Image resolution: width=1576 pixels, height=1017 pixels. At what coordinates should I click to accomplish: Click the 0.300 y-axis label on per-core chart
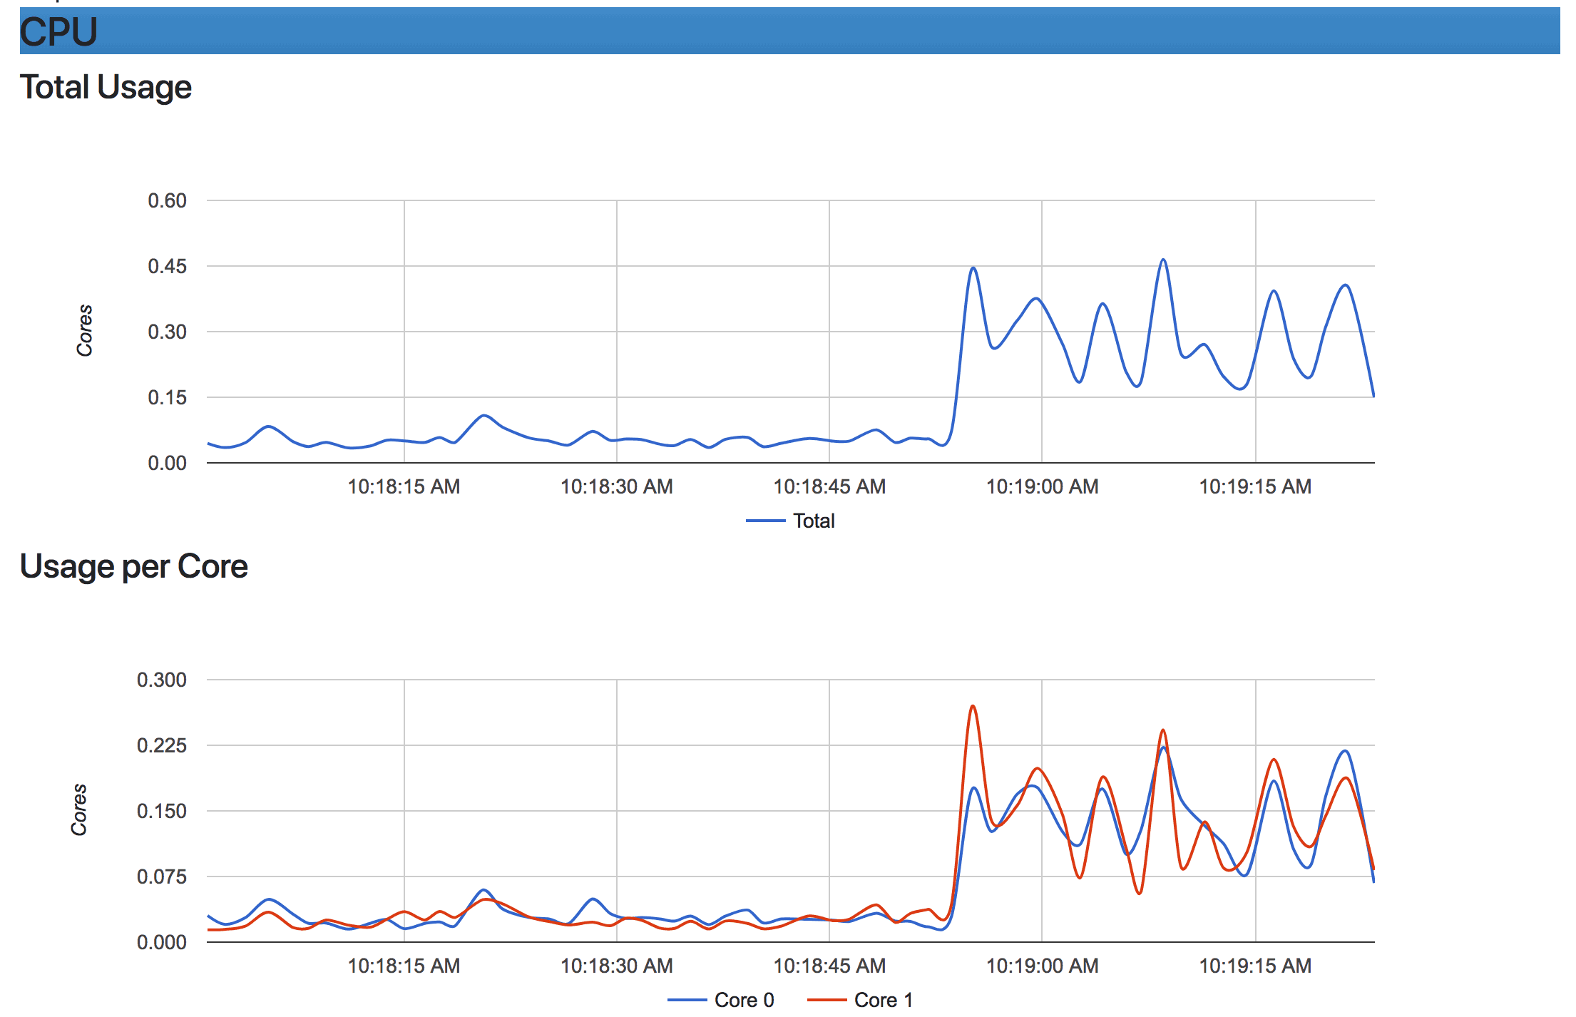tap(162, 680)
